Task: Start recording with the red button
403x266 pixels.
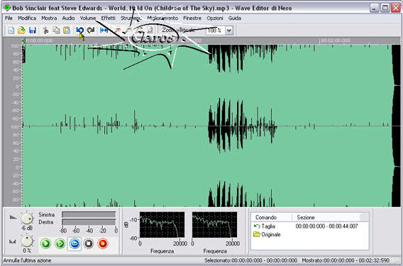Action: [x=103, y=243]
